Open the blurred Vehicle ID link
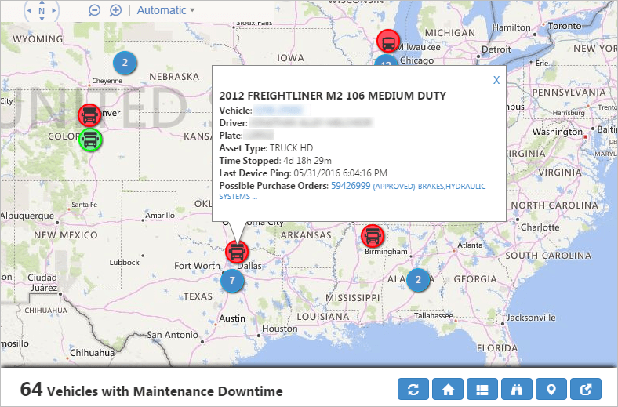Image resolution: width=618 pixels, height=407 pixels. tap(278, 110)
